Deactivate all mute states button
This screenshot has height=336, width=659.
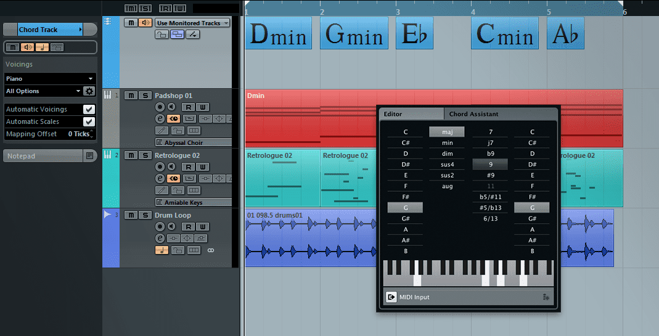131,8
